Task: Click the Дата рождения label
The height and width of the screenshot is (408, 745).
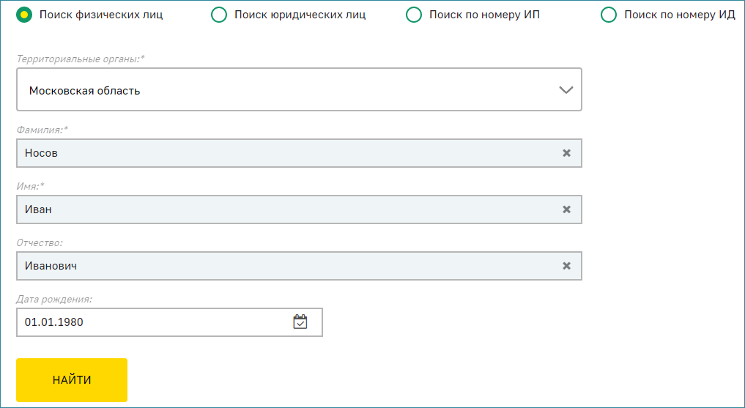Action: click(54, 300)
